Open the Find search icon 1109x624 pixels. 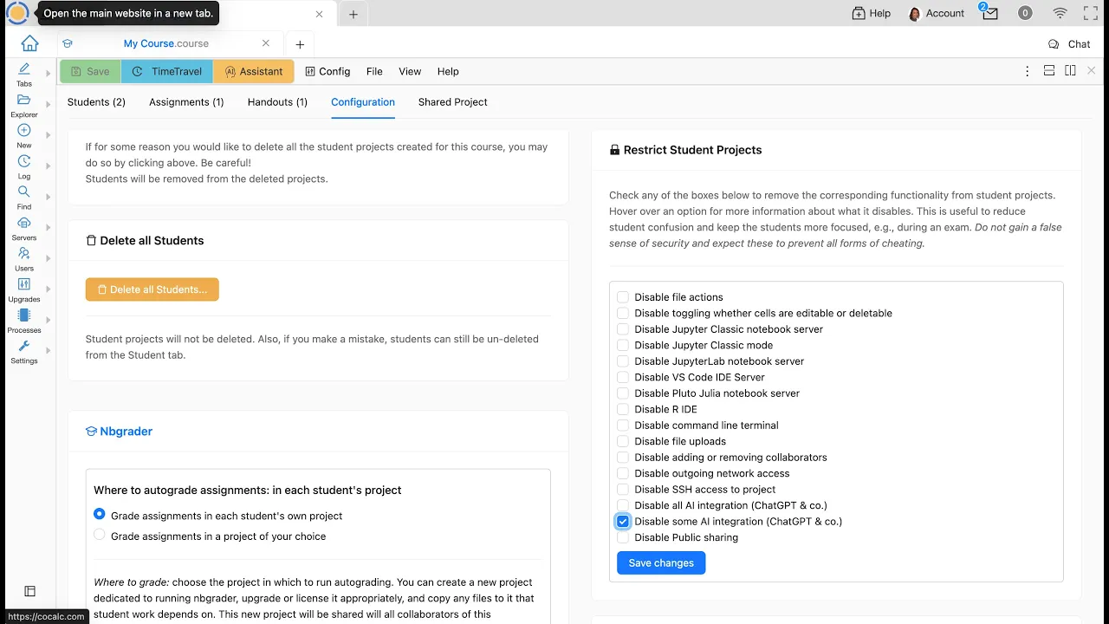[x=24, y=197]
